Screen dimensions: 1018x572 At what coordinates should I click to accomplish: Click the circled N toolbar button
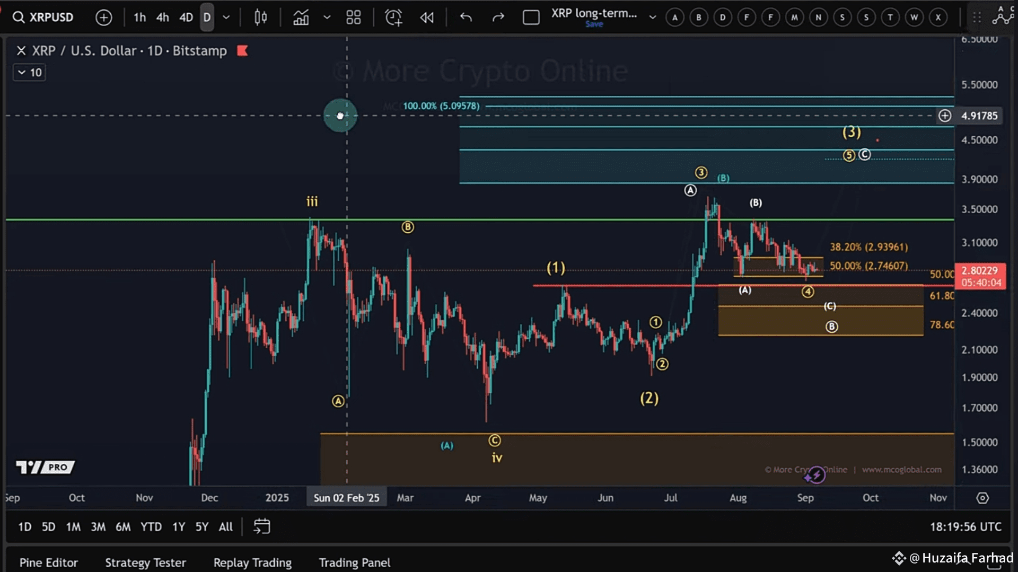coord(818,17)
